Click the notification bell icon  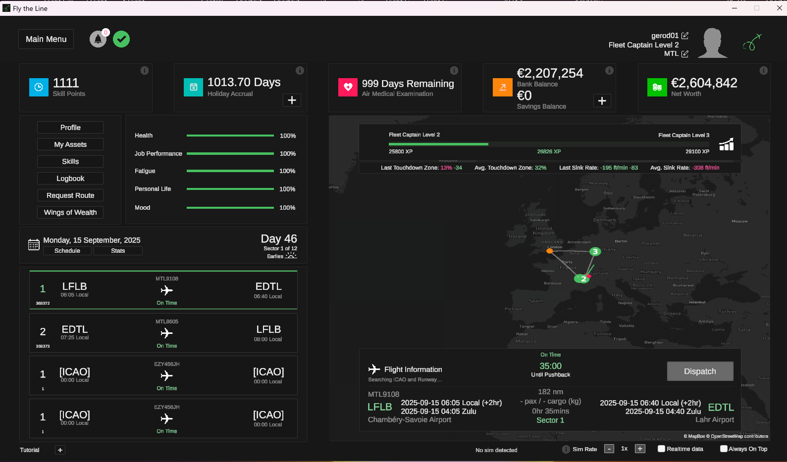coord(98,39)
